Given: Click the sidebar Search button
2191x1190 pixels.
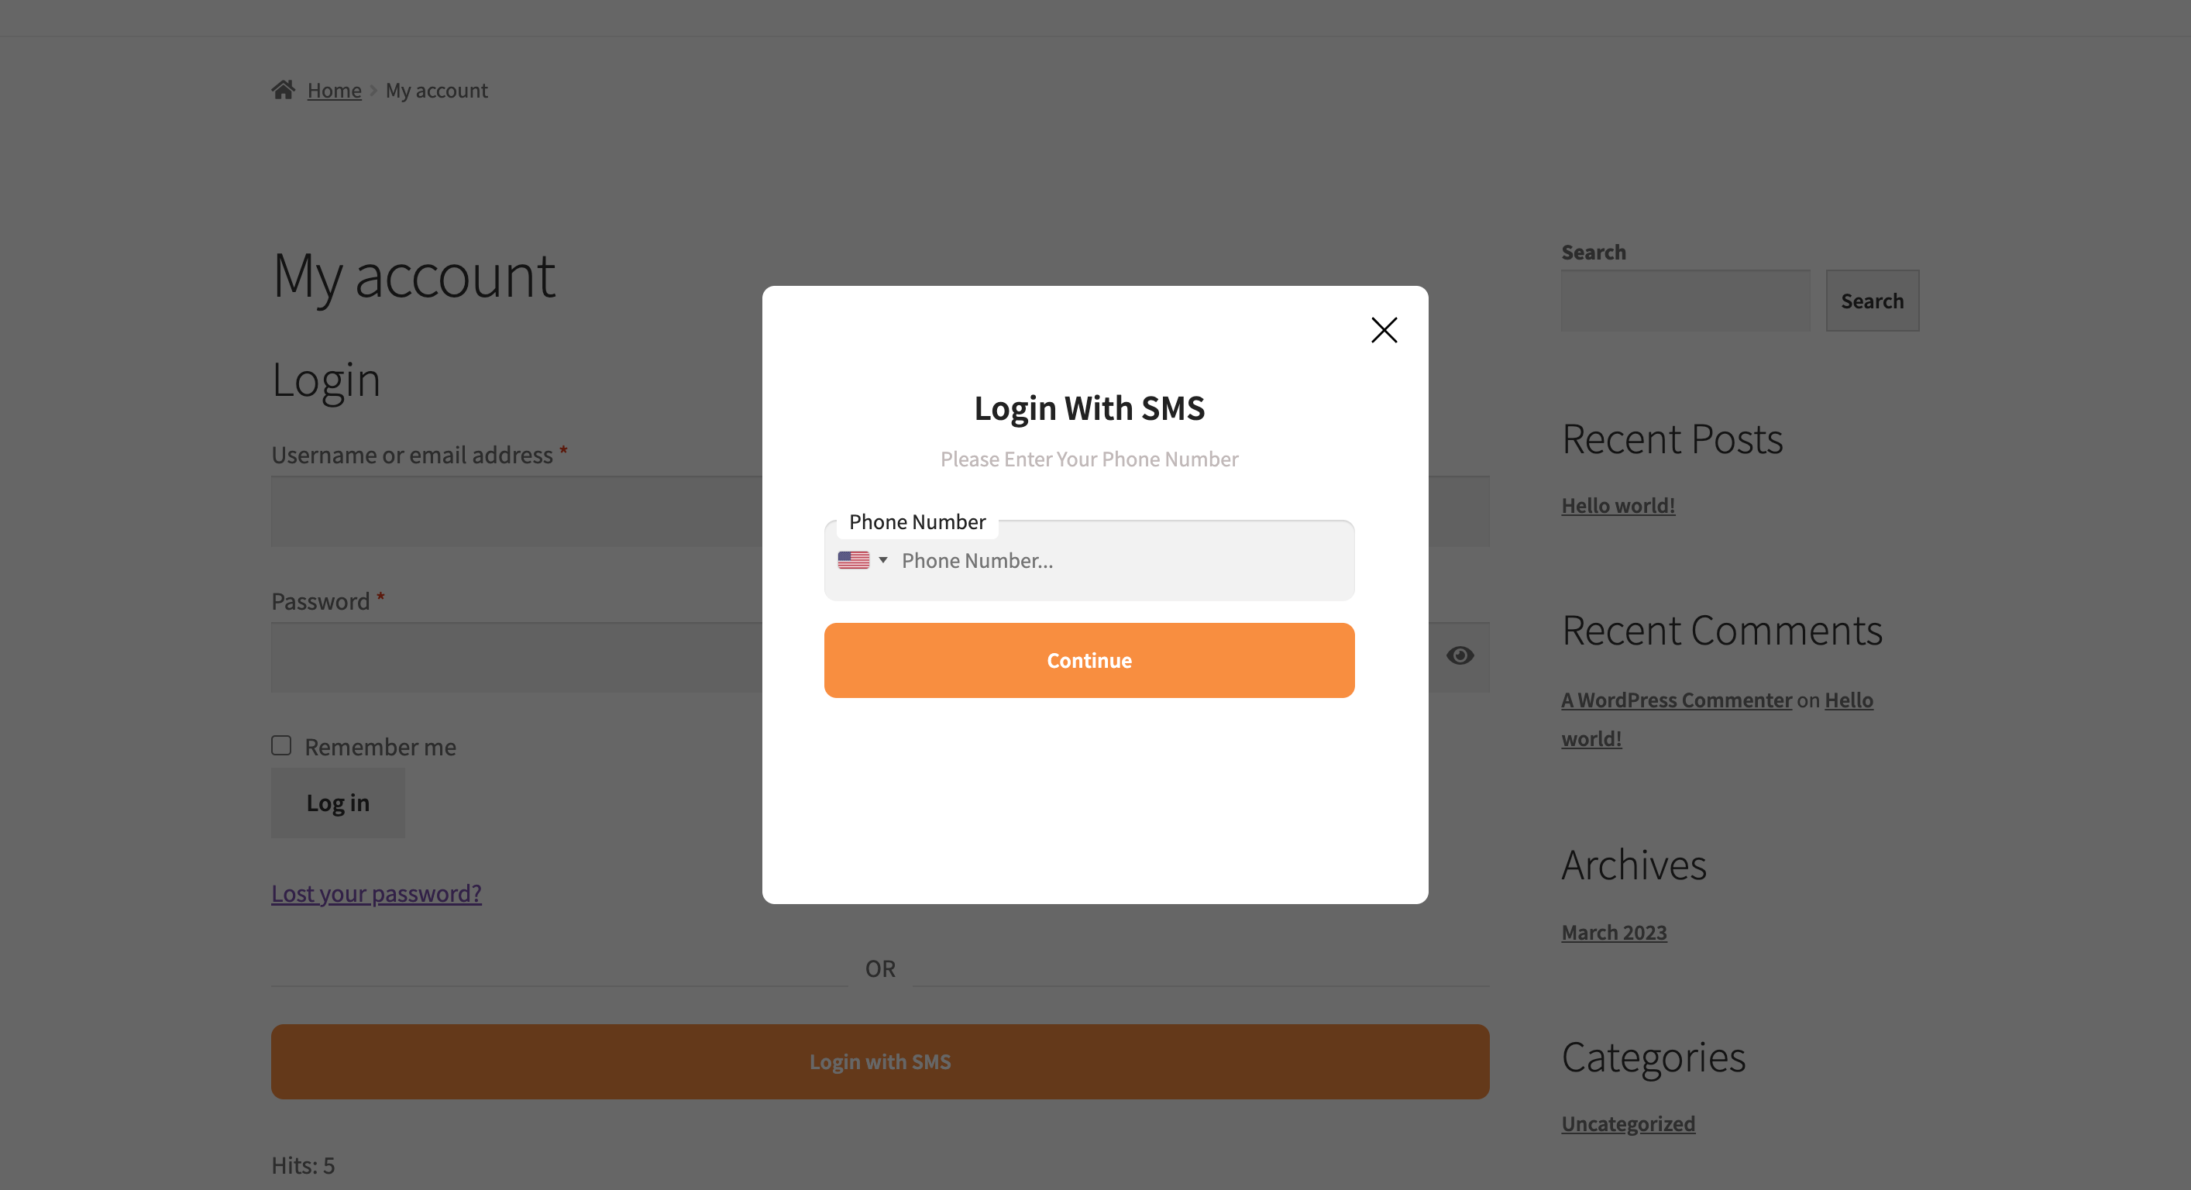Looking at the screenshot, I should pyautogui.click(x=1872, y=301).
